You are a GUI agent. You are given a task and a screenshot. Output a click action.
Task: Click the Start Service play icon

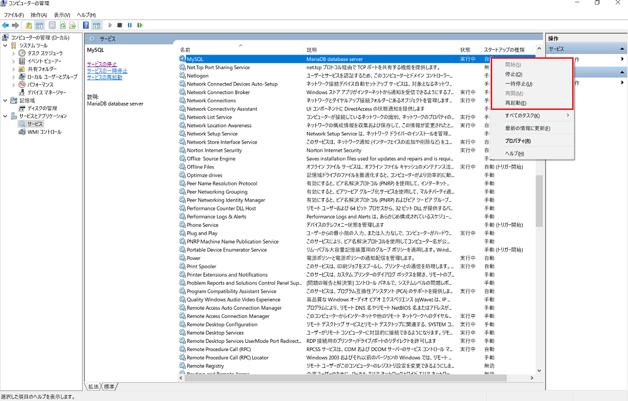pos(110,25)
